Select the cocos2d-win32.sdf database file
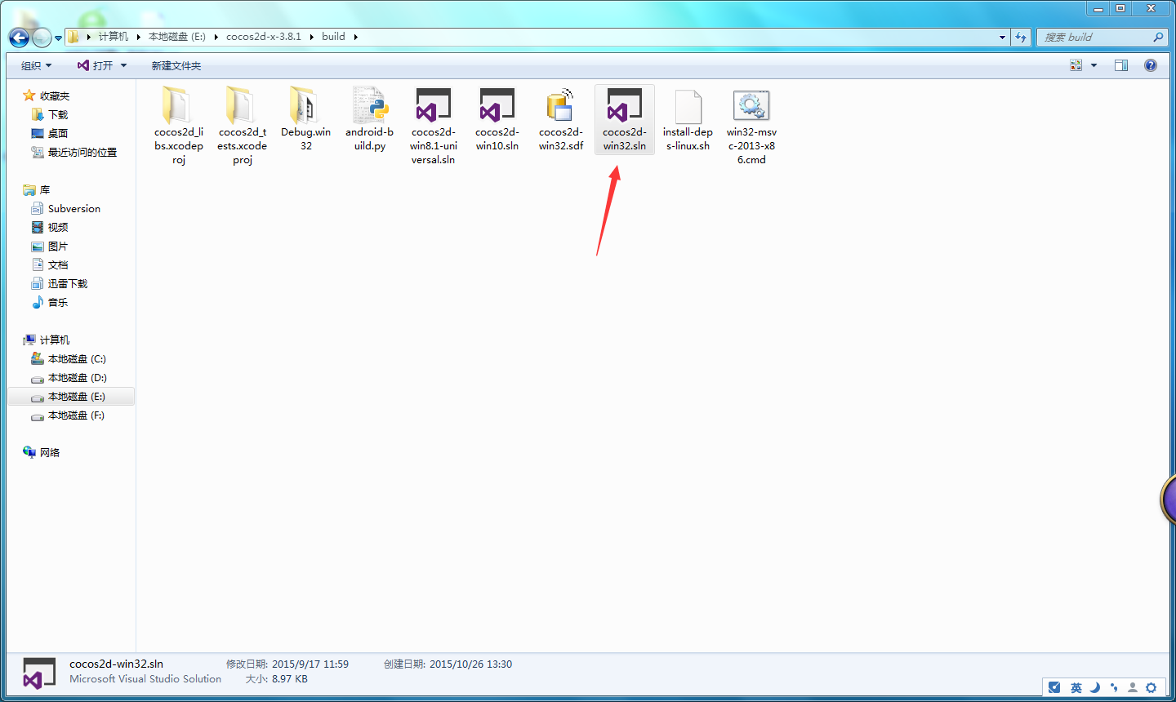Image resolution: width=1176 pixels, height=702 pixels. [x=561, y=120]
